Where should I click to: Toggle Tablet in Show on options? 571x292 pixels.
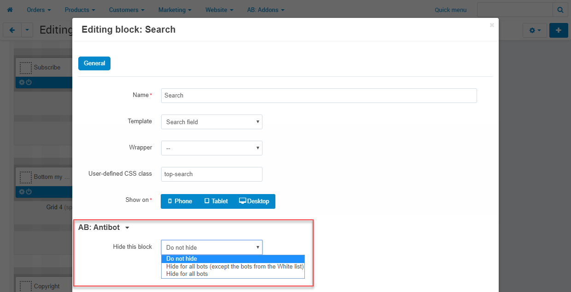[216, 201]
